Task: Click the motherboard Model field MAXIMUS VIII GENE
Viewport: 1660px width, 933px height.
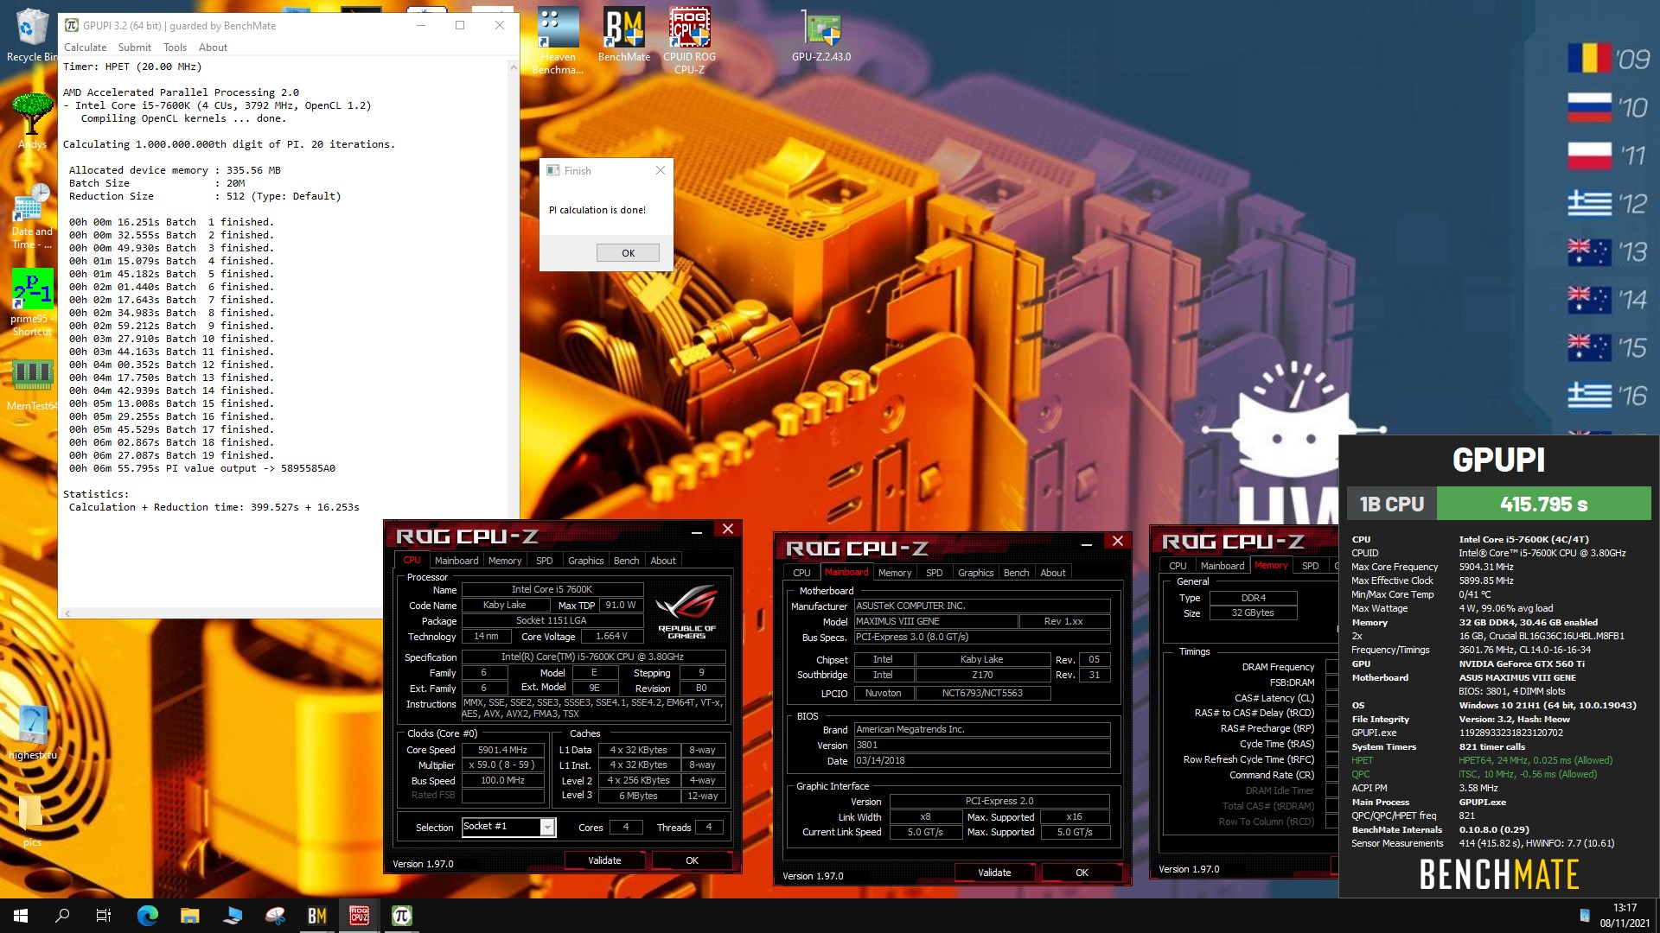Action: pyautogui.click(x=935, y=621)
